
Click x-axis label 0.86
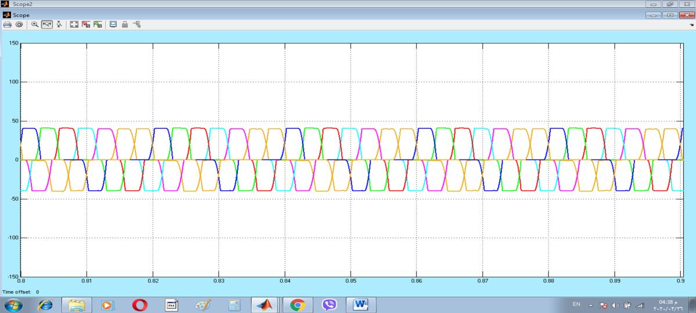coord(417,281)
